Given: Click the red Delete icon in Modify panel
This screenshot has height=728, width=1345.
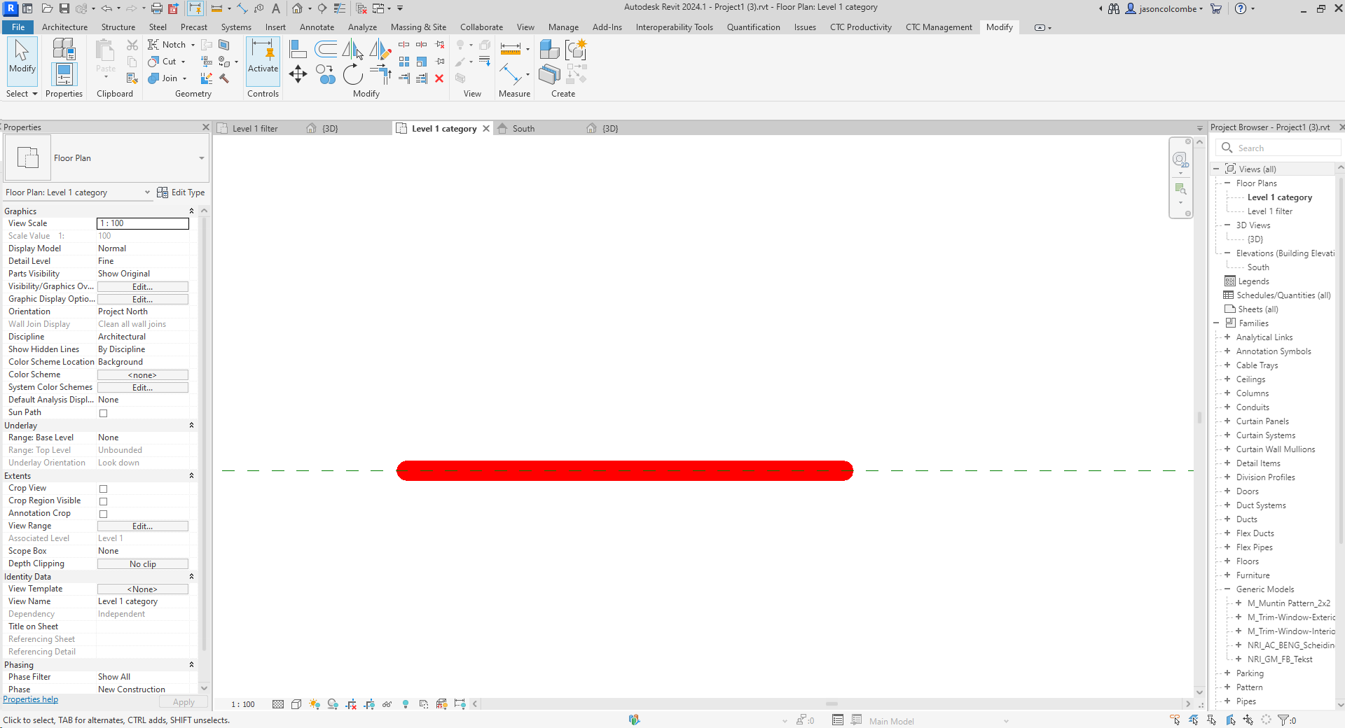Looking at the screenshot, I should (x=439, y=78).
